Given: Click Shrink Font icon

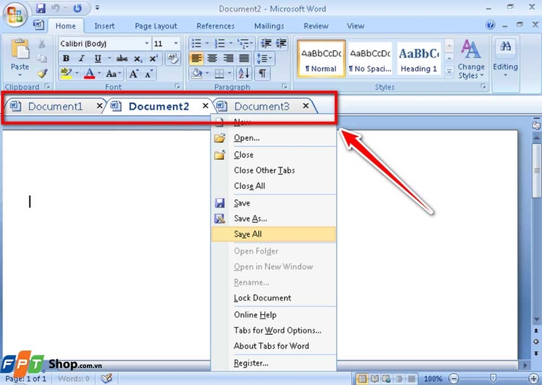Looking at the screenshot, I should 149,73.
